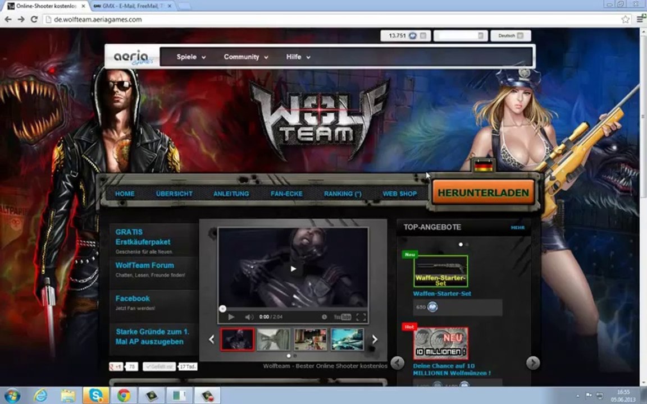Show previous video thumbnails with the left arrow
The height and width of the screenshot is (404, 647).
(212, 339)
